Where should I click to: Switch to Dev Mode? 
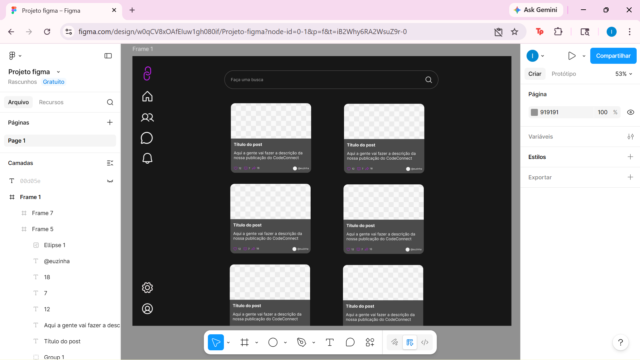point(425,342)
